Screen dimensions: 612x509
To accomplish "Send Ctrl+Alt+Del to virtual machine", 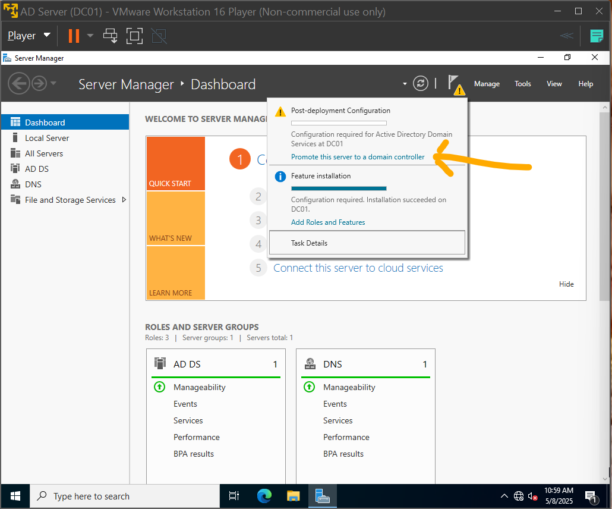I will [110, 36].
